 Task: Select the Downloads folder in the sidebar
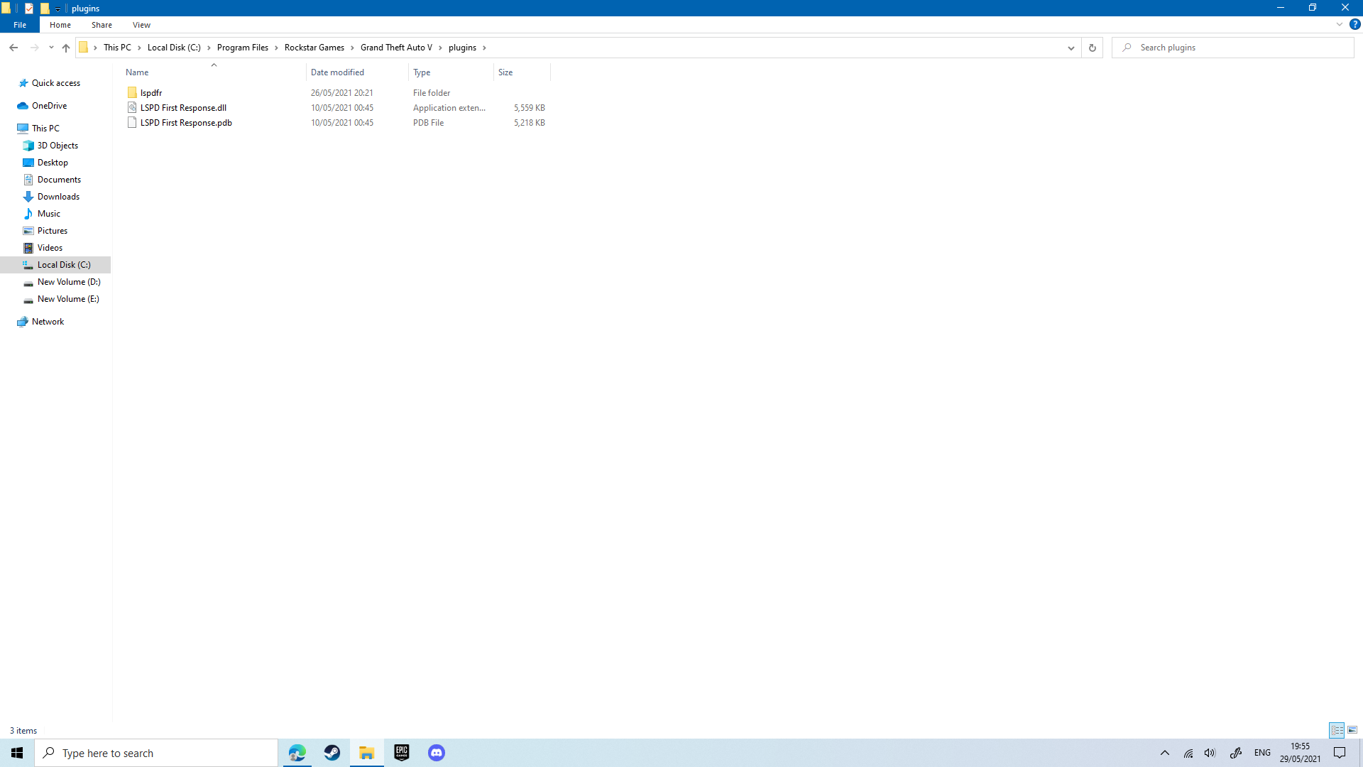tap(58, 197)
